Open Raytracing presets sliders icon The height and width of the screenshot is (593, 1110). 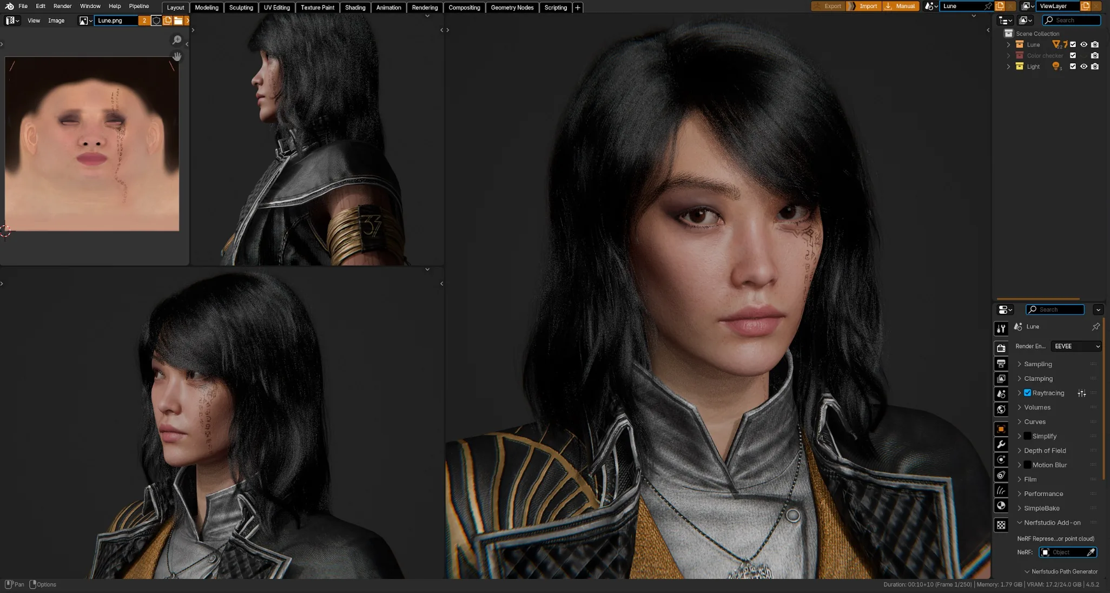(x=1082, y=393)
